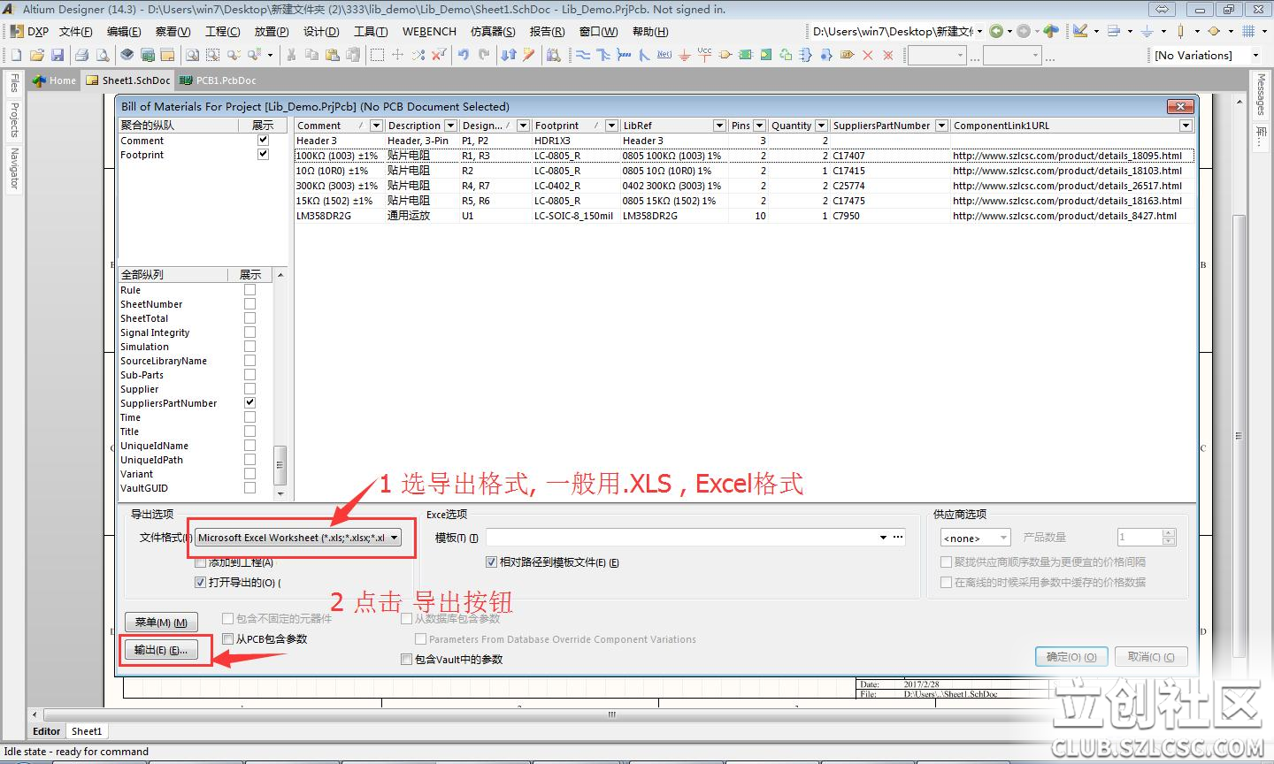Save with the floppy disk icon
Image resolution: width=1274 pixels, height=764 pixels.
58,55
